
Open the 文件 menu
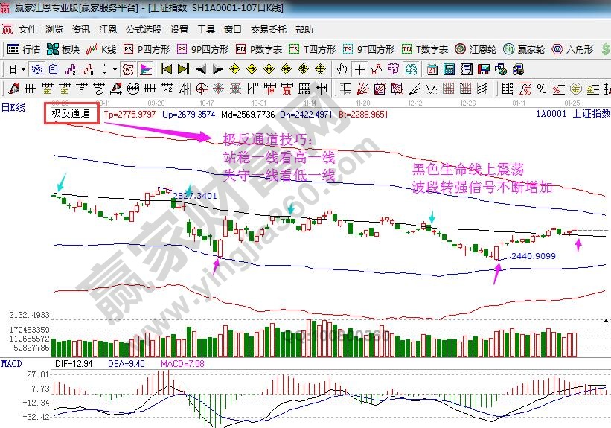pyautogui.click(x=28, y=30)
